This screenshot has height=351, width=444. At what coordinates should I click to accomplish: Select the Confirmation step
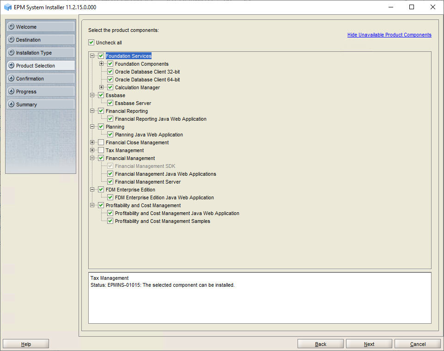tap(41, 79)
